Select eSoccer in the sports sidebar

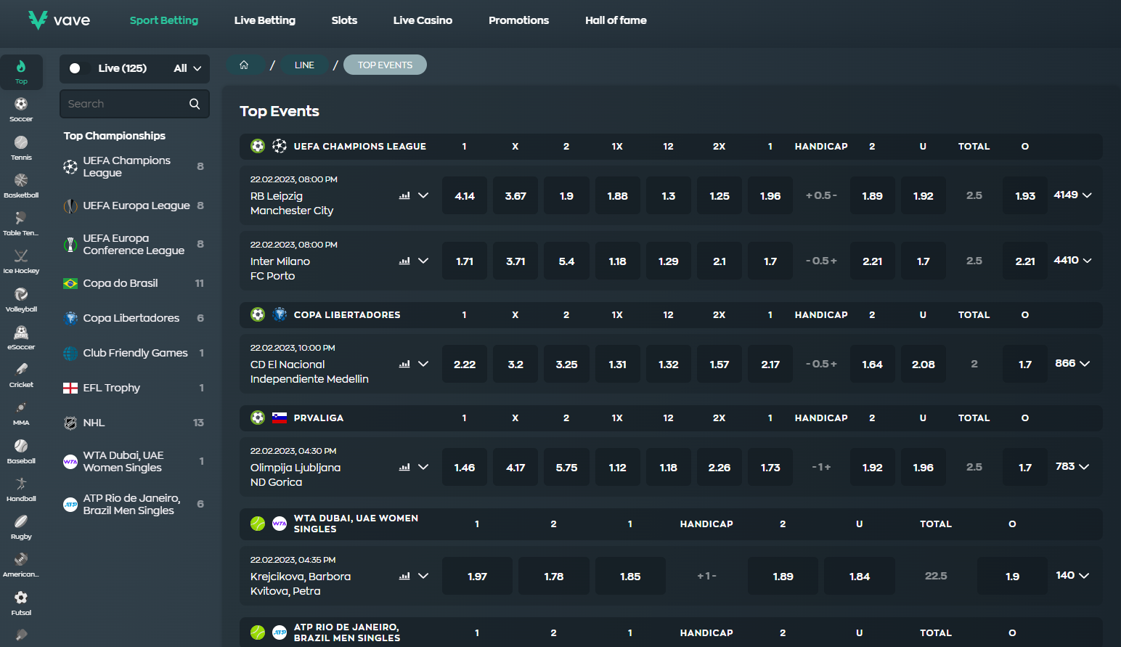click(21, 337)
